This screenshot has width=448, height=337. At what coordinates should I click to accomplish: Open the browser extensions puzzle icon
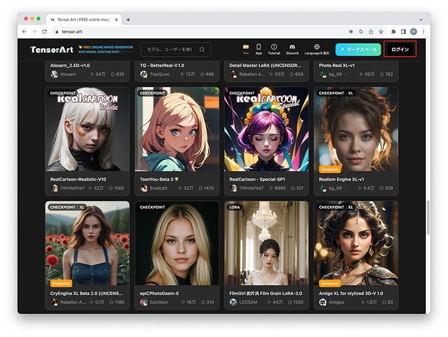[394, 32]
